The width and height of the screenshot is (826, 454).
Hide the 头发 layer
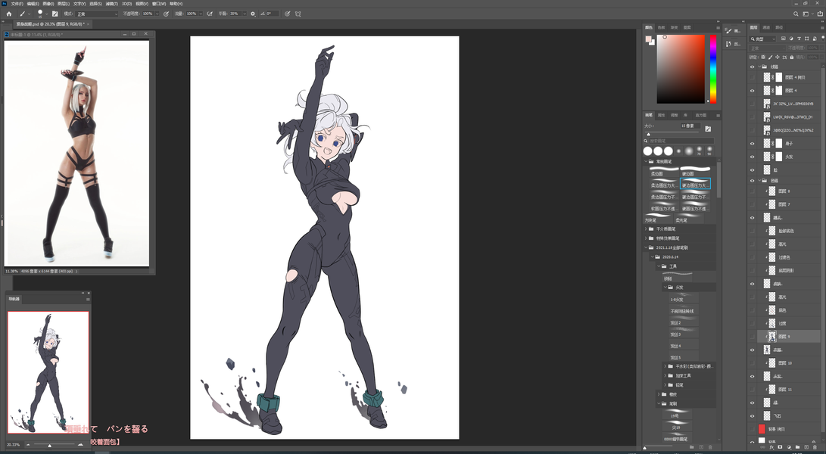click(753, 157)
